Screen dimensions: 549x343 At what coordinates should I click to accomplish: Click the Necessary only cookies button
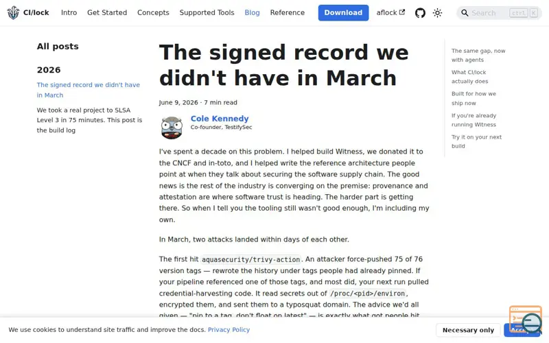coord(468,330)
